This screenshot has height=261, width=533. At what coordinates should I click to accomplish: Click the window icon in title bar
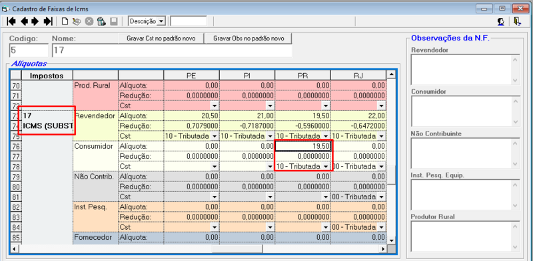point(5,9)
